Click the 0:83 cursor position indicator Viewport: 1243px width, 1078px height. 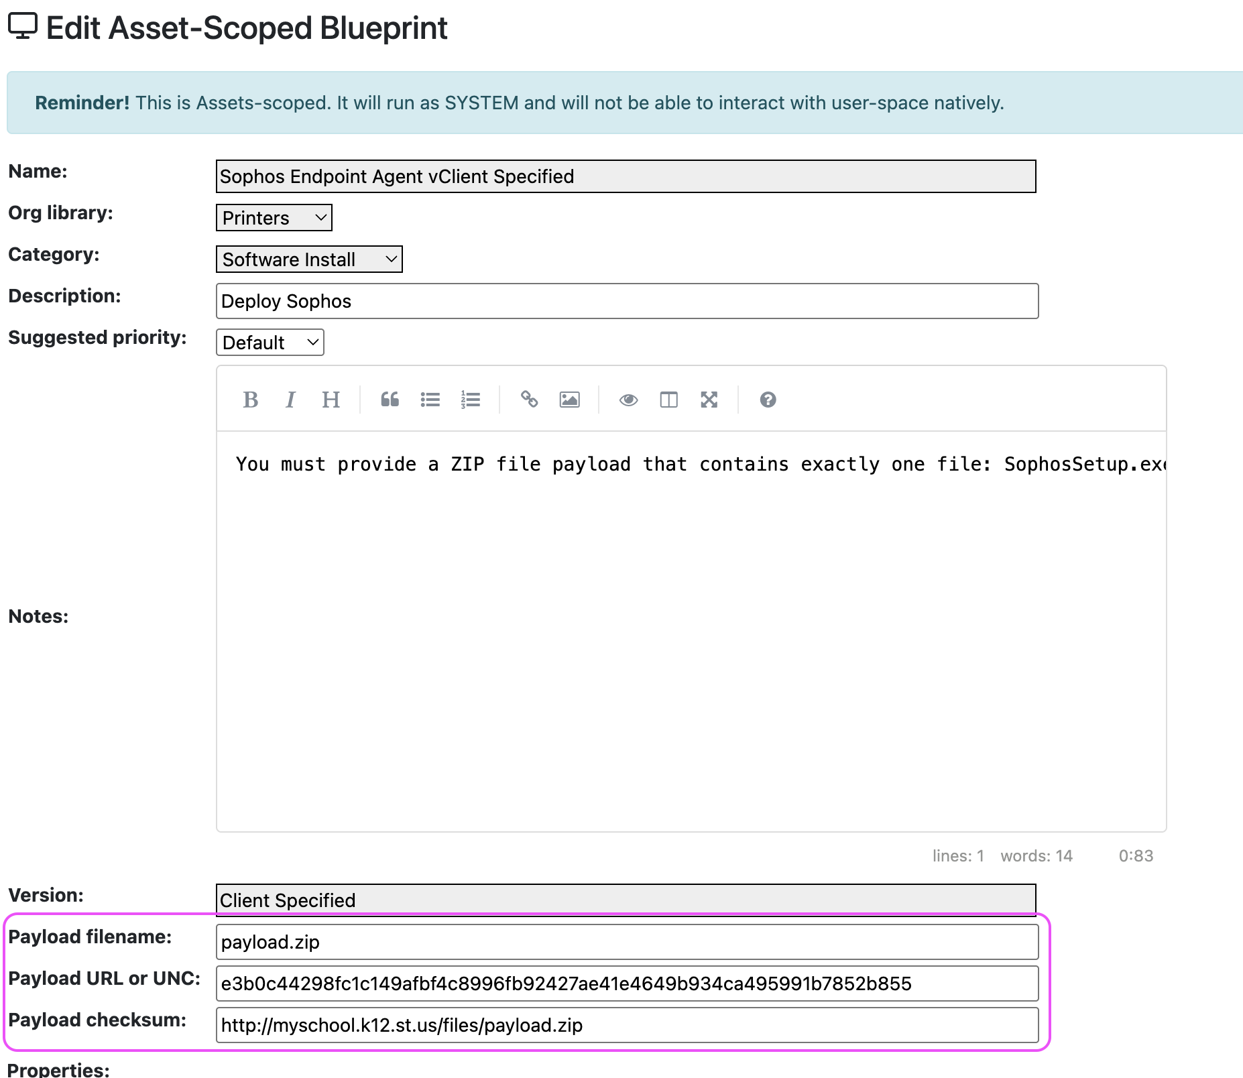[1136, 856]
